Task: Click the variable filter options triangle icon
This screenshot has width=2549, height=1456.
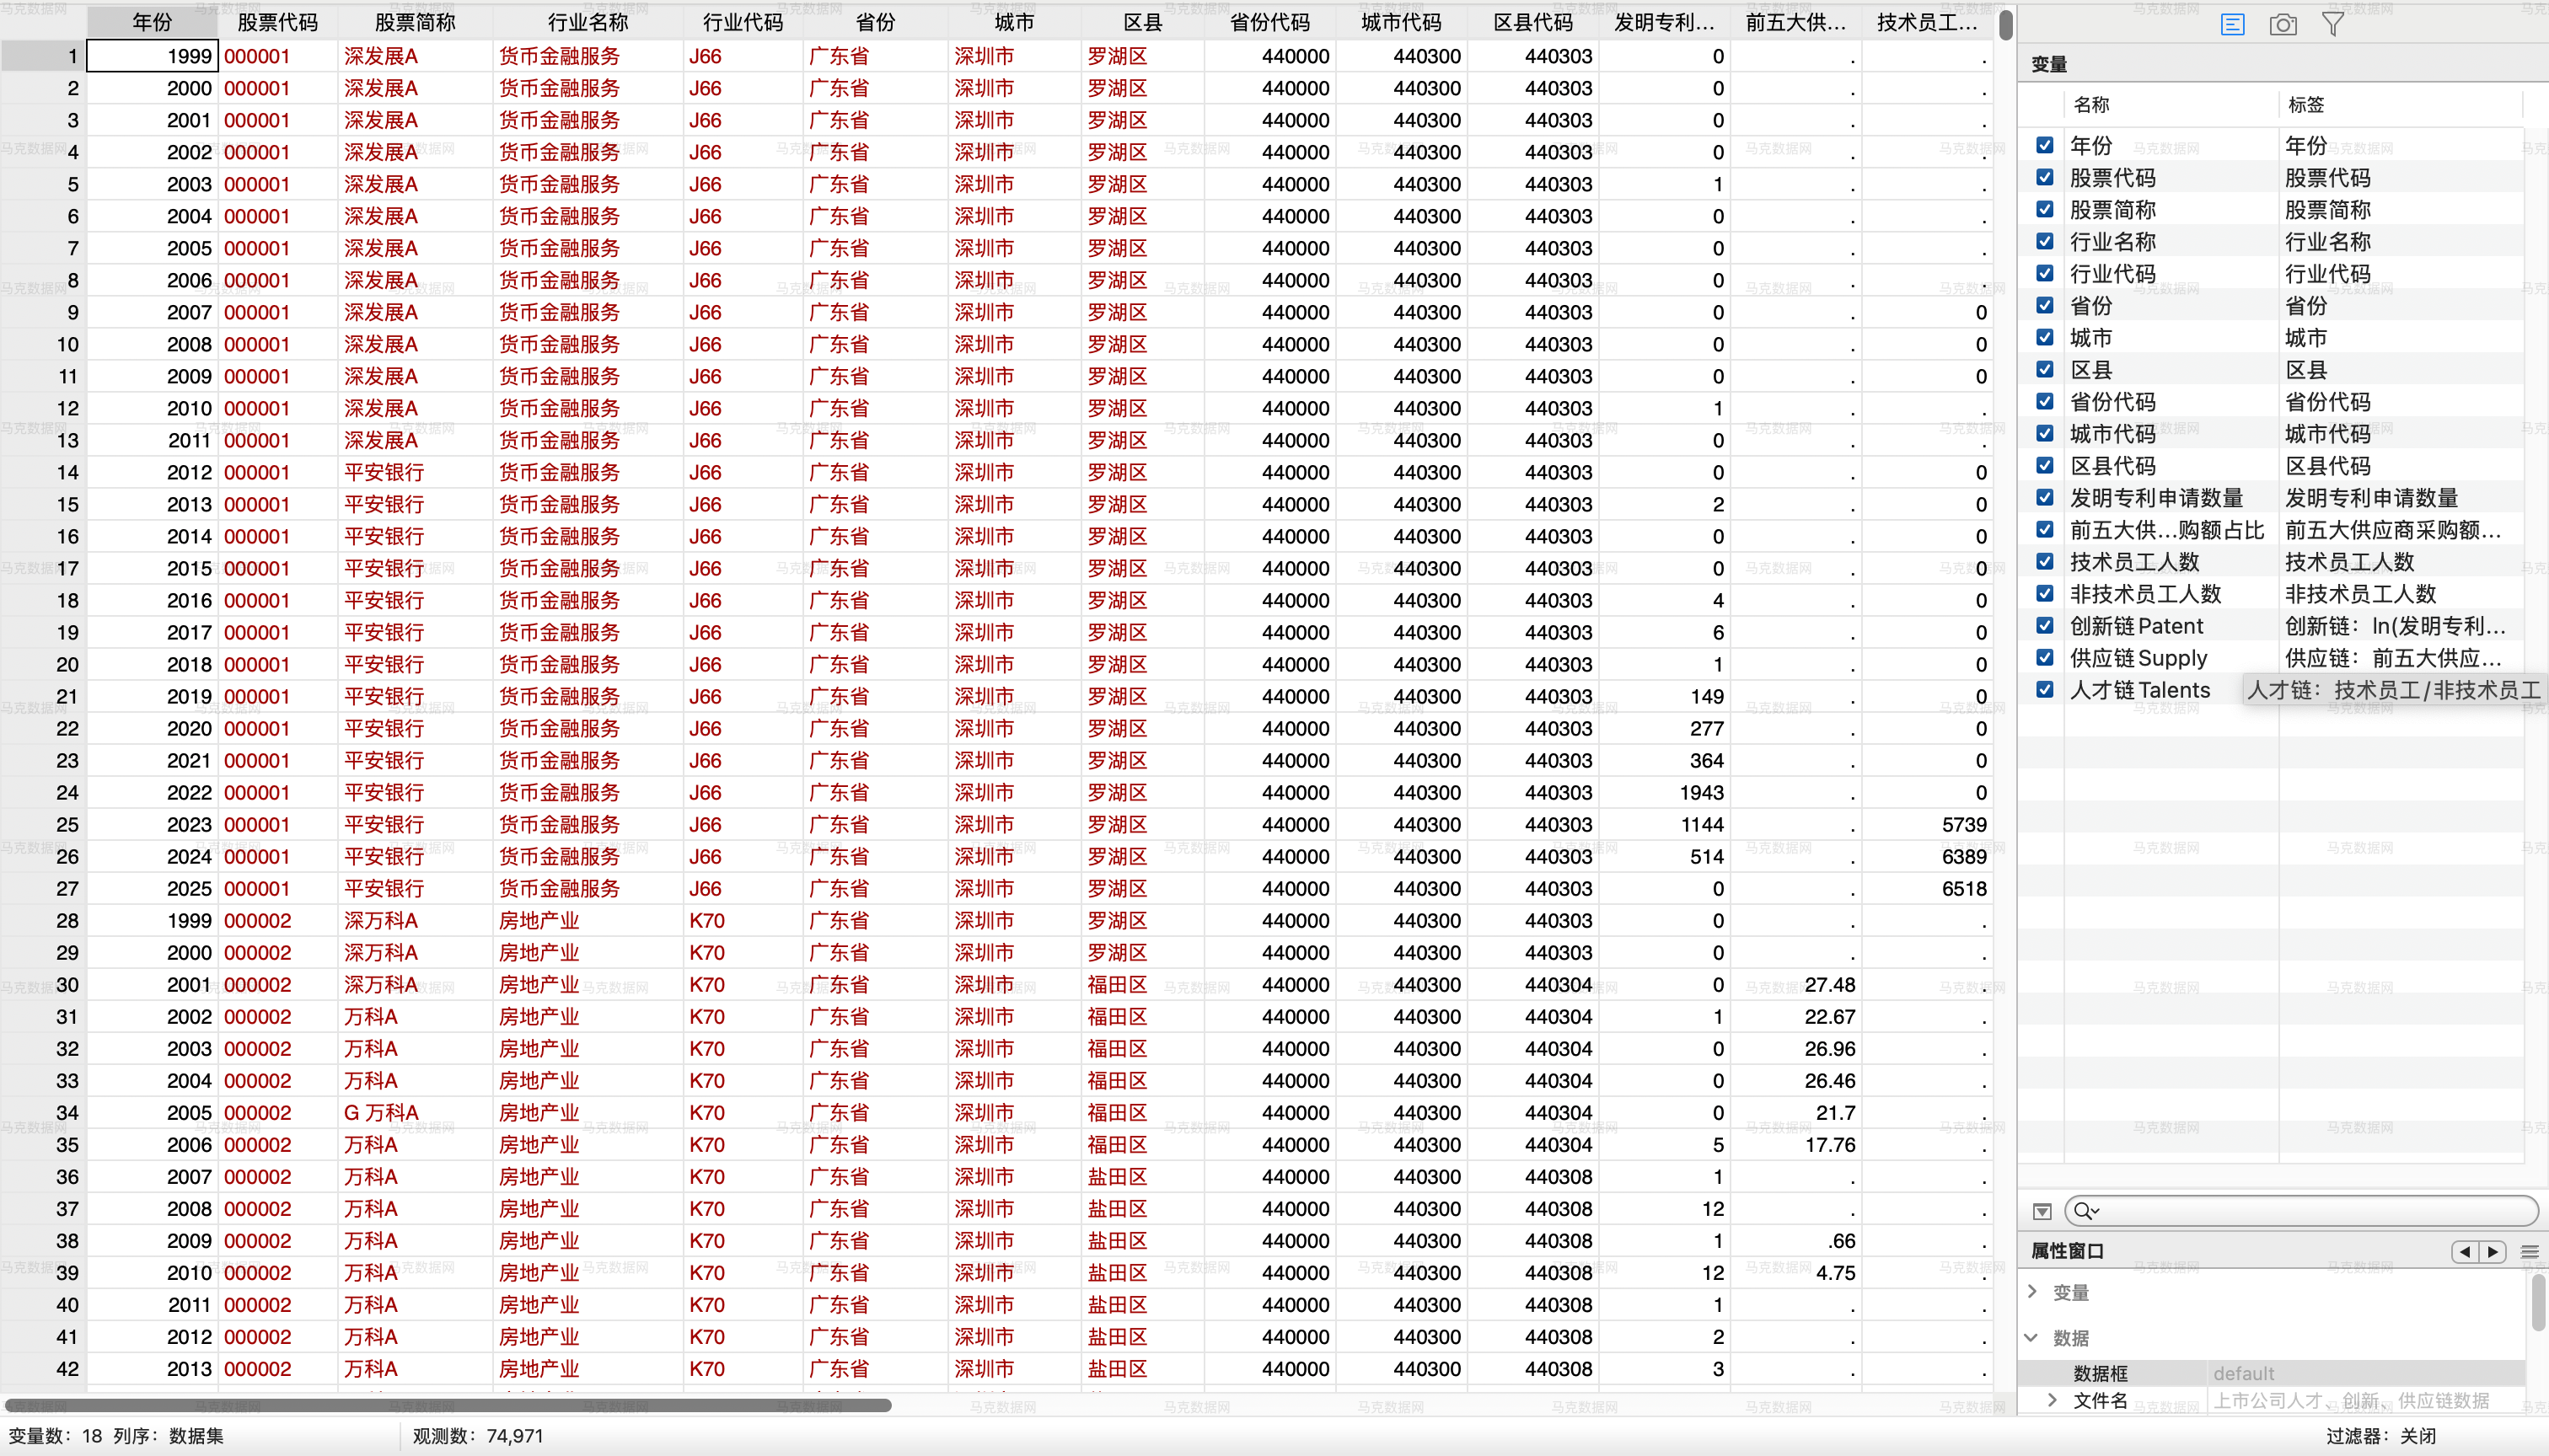Action: point(2042,1212)
